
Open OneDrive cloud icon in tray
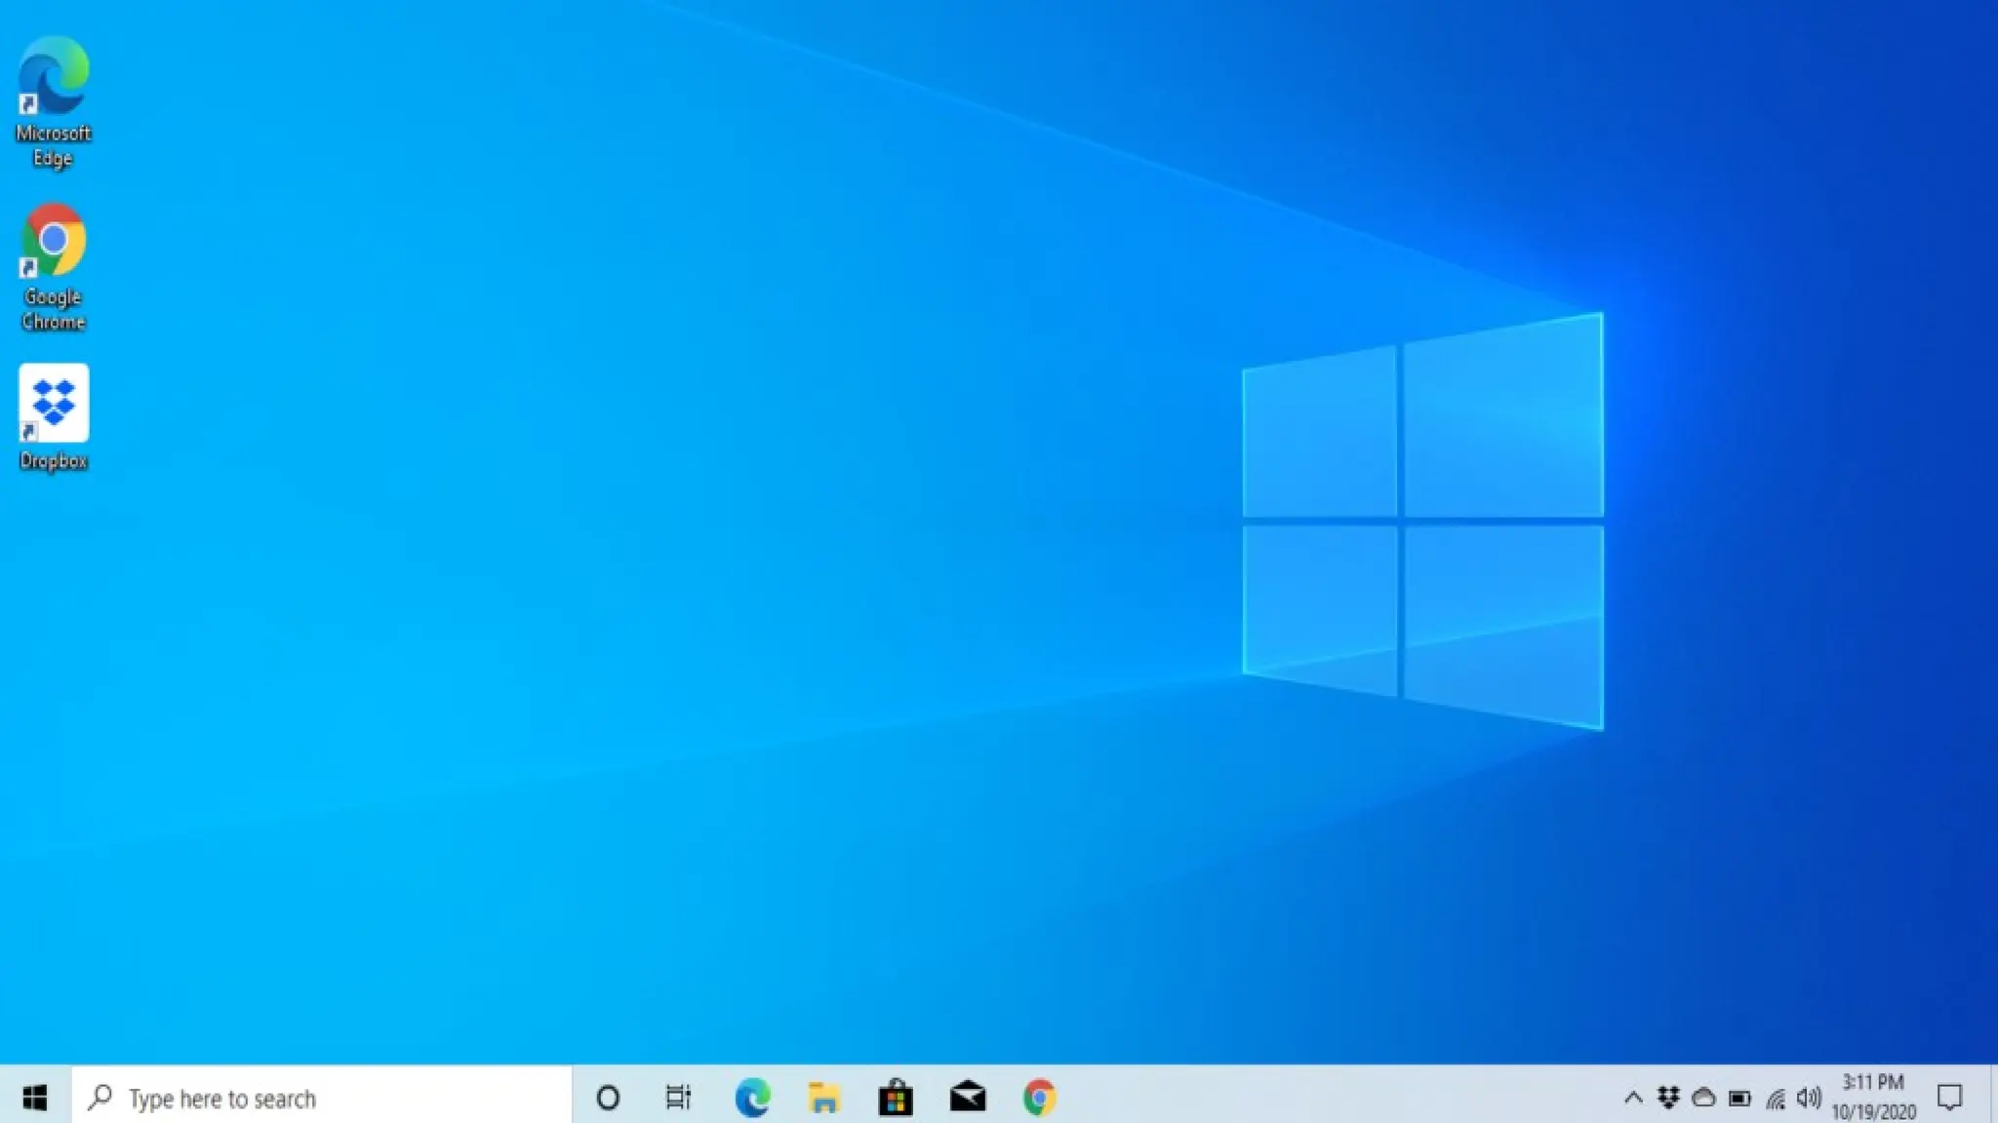pos(1703,1099)
